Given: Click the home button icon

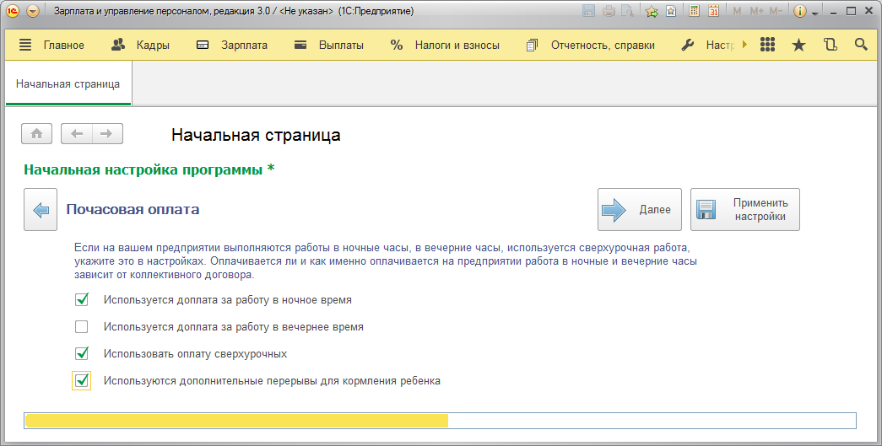Looking at the screenshot, I should click(x=37, y=134).
